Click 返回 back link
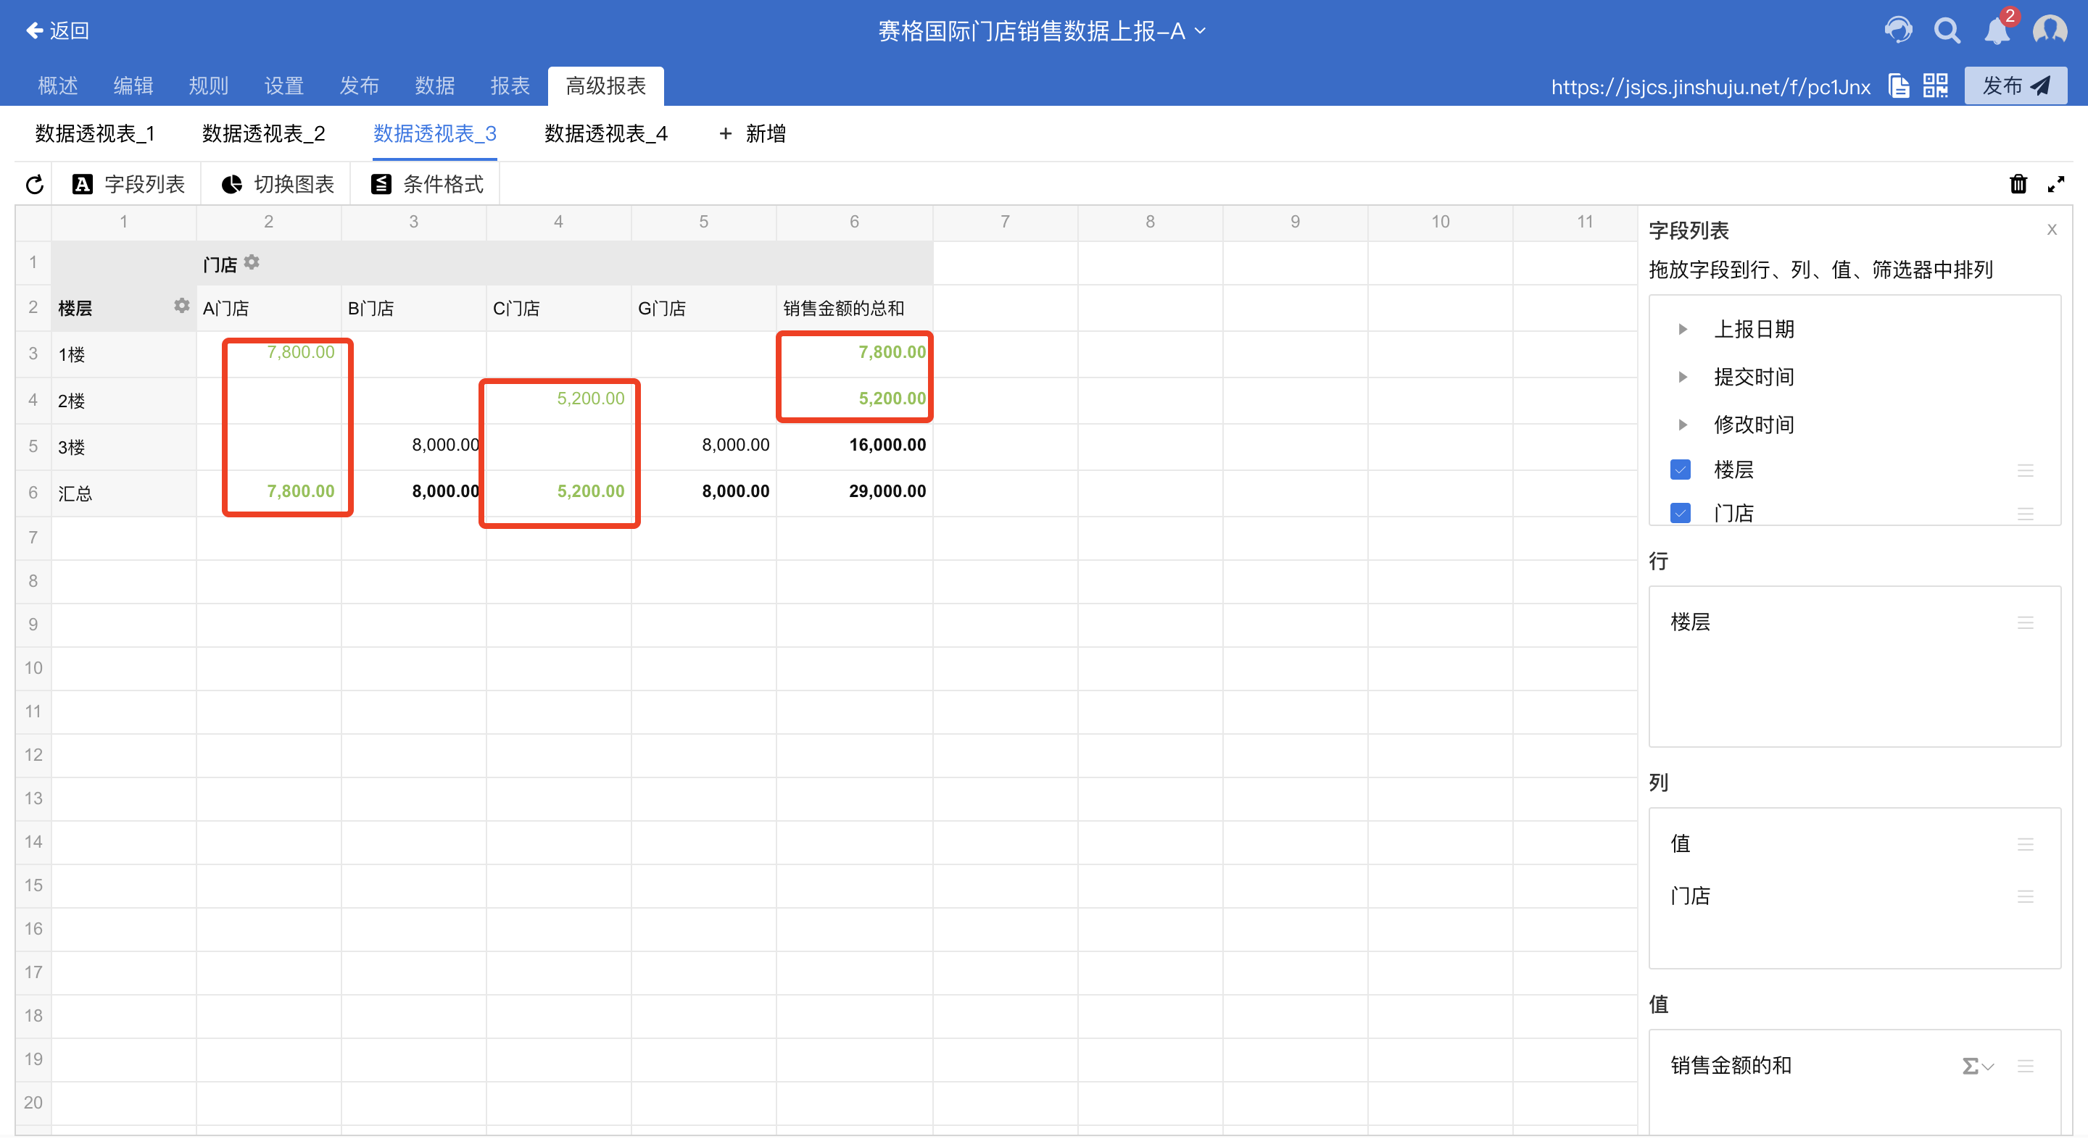 [x=57, y=30]
